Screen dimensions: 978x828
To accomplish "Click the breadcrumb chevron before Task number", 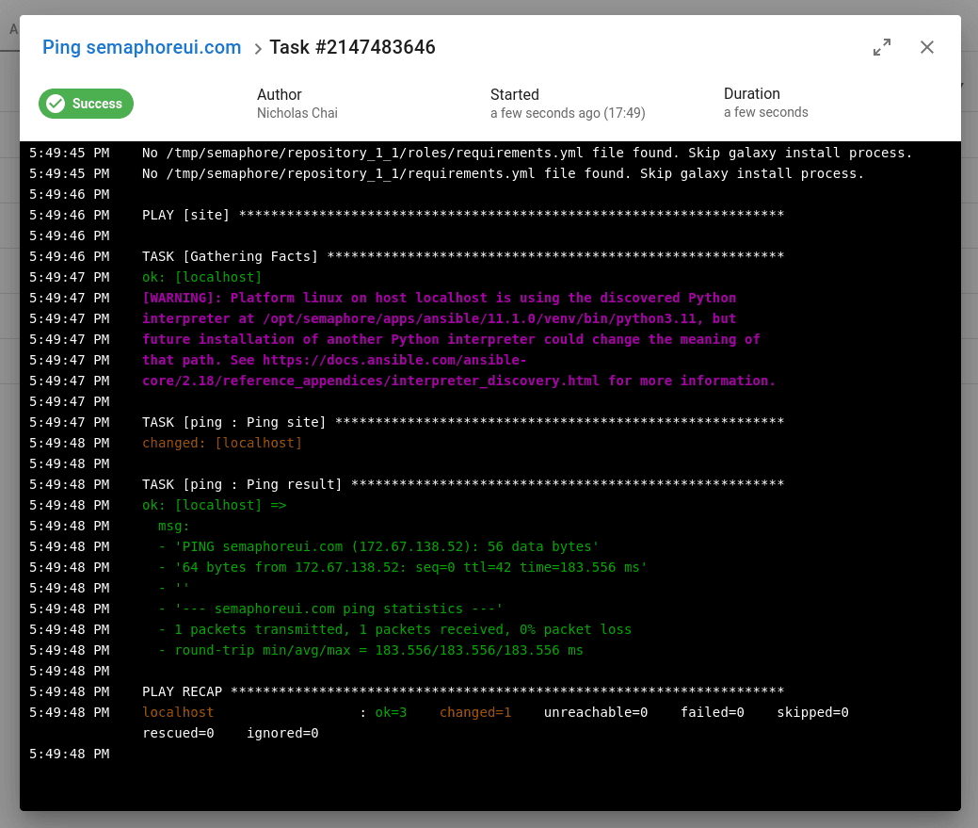I will [258, 49].
